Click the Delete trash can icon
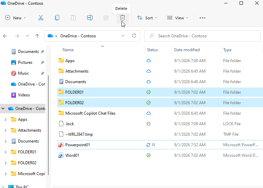The width and height of the screenshot is (263, 188). click(122, 18)
